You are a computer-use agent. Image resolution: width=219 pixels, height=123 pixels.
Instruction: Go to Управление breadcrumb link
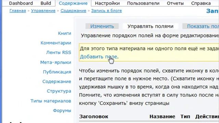point(43,11)
